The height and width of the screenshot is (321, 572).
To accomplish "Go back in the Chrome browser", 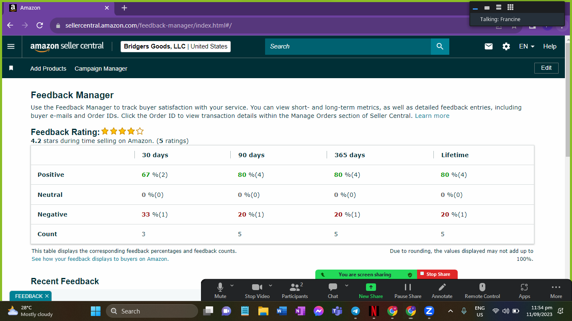I will pos(10,25).
